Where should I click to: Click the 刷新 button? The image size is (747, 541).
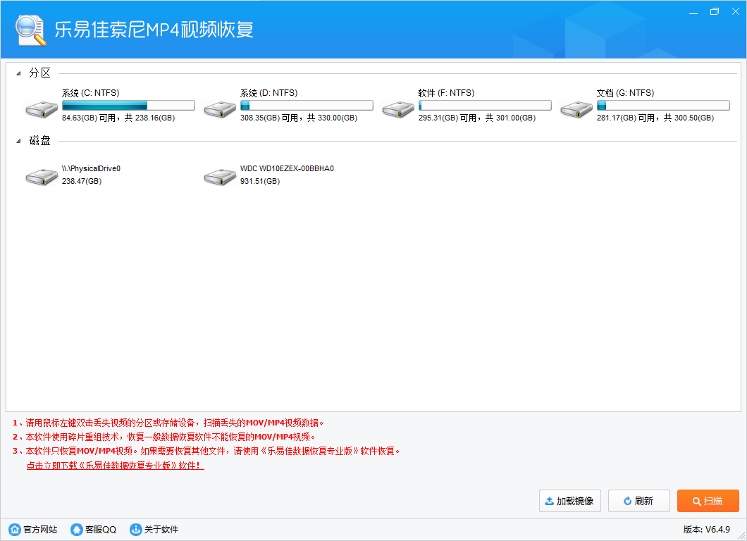click(x=639, y=501)
